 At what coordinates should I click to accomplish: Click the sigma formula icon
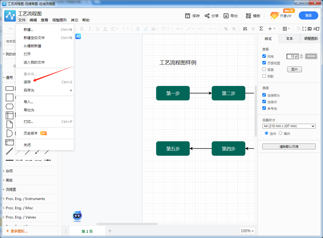[x=261, y=29]
